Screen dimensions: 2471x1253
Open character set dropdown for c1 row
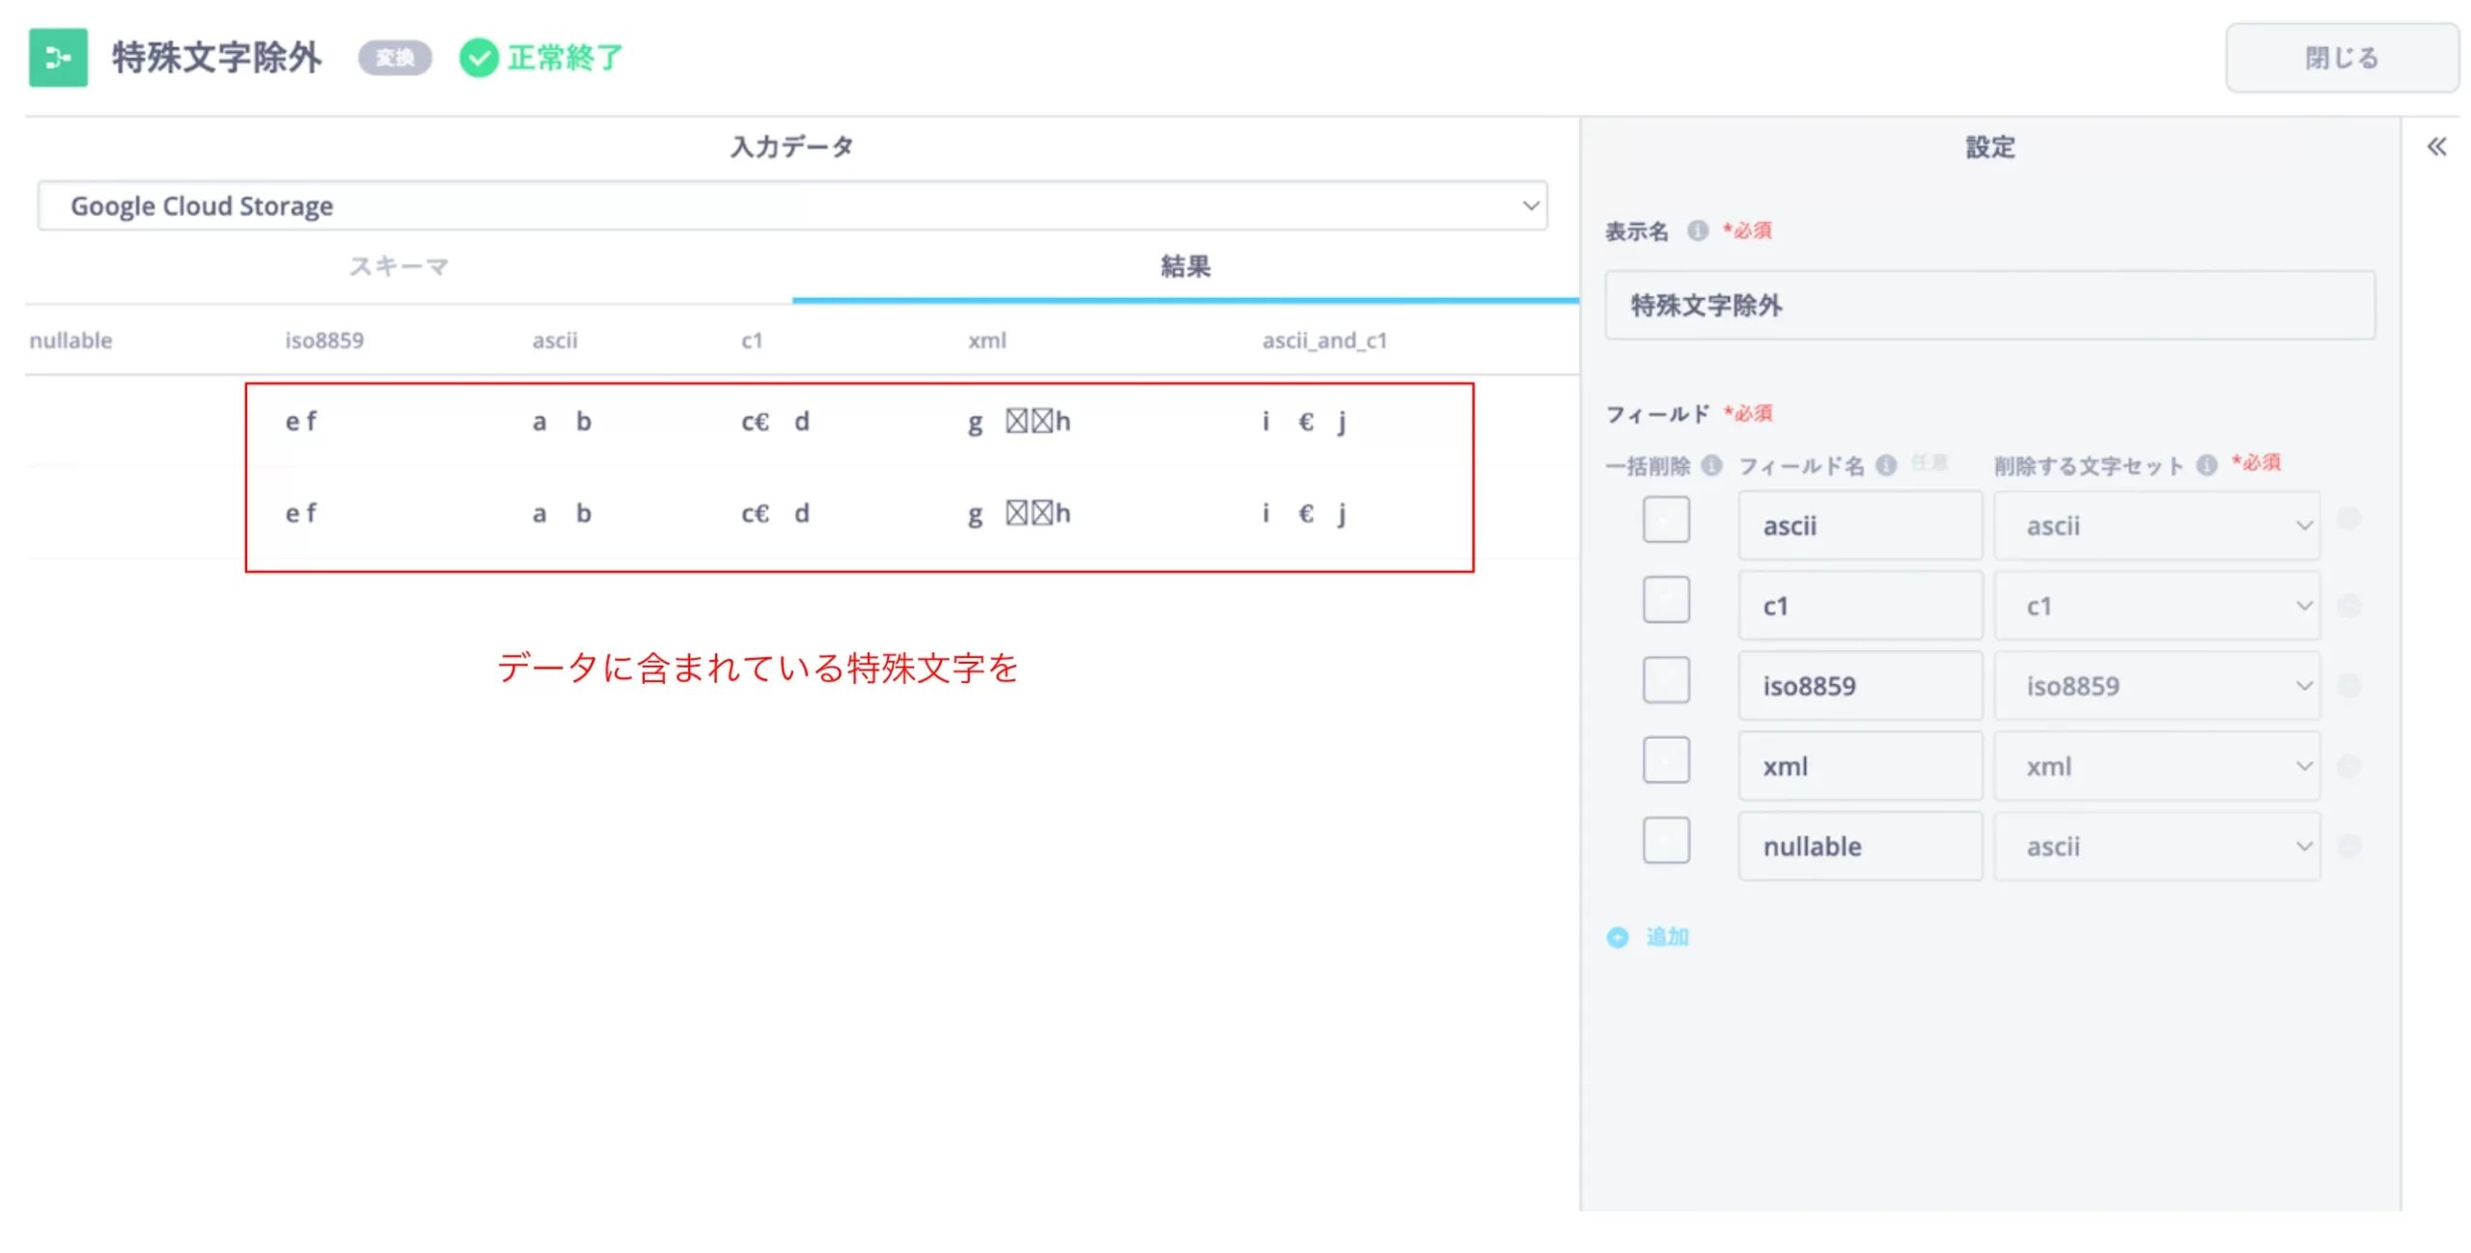2156,606
